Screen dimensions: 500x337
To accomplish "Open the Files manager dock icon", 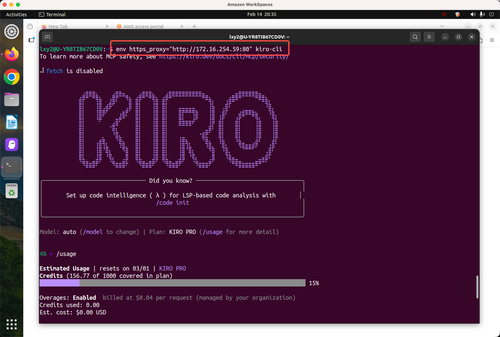I will click(12, 99).
